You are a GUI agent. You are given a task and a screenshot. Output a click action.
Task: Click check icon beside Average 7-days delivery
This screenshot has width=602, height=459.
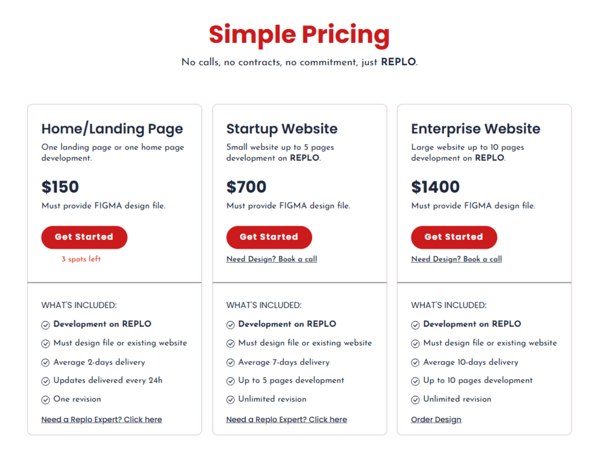[230, 363]
